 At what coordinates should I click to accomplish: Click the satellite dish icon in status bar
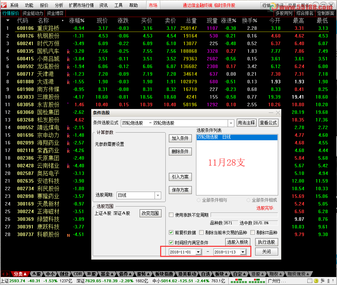322,281
